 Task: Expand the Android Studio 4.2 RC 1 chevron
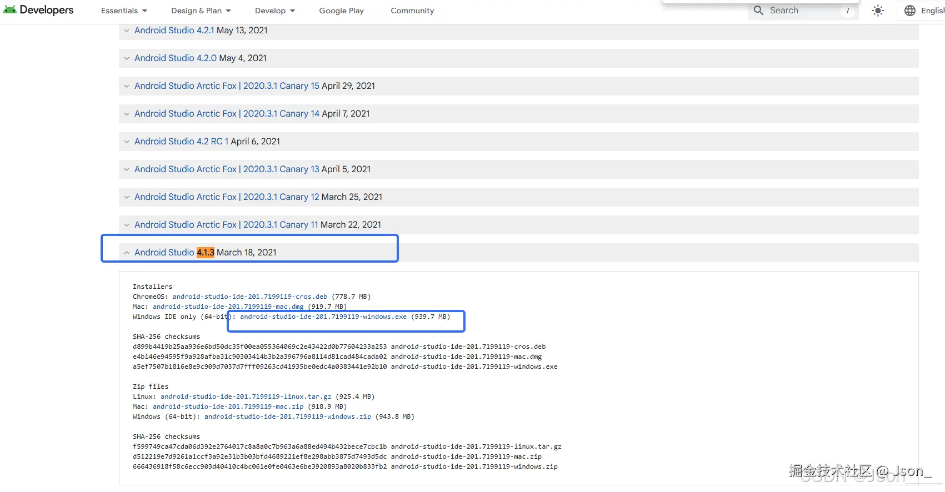127,142
